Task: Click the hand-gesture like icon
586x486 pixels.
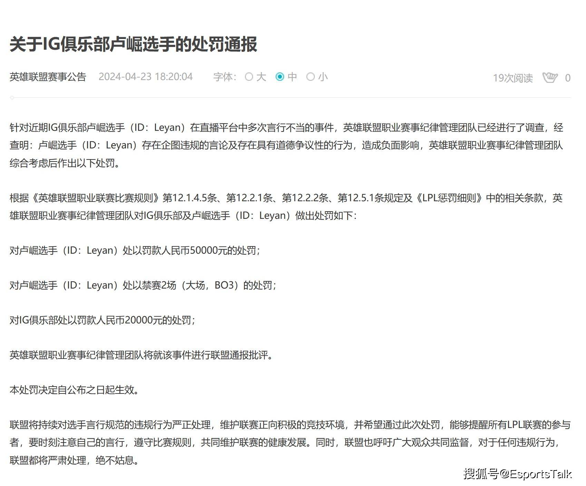Action: point(550,78)
